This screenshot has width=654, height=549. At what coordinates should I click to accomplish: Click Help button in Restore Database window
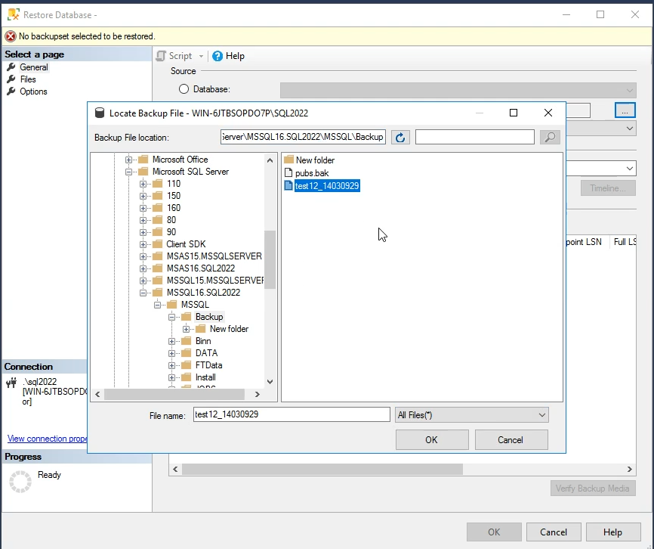click(612, 532)
